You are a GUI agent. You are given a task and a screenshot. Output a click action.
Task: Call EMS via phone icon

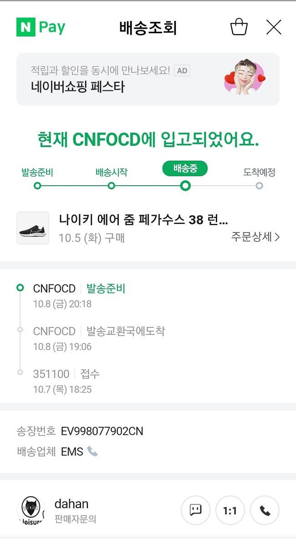click(x=92, y=451)
